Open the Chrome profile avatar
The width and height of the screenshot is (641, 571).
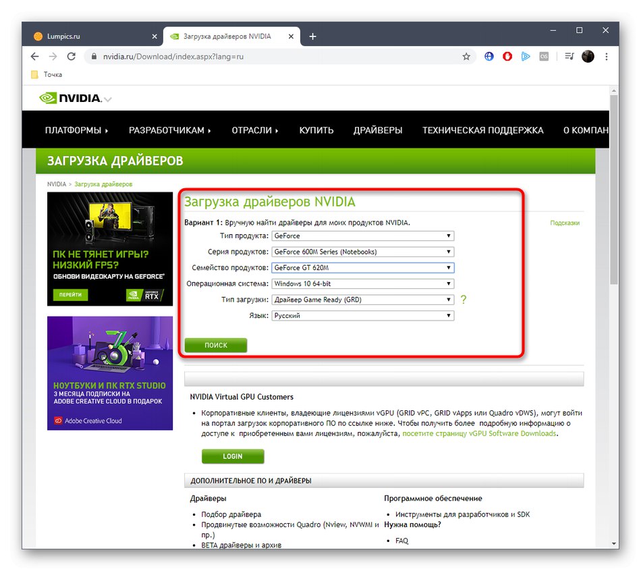click(x=587, y=57)
